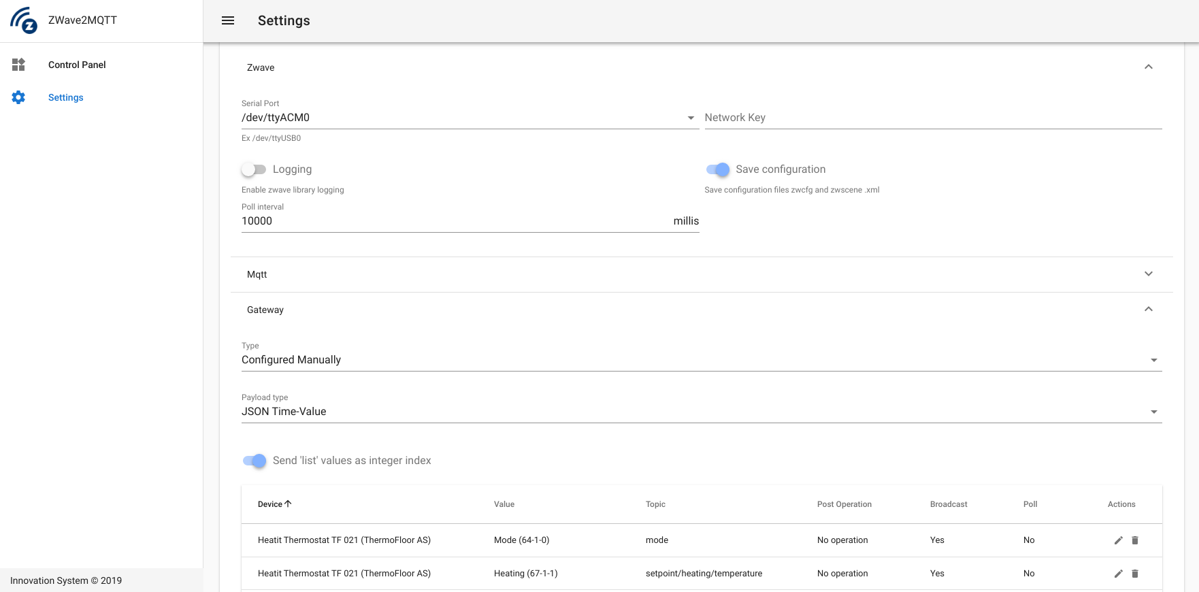Viewport: 1199px width, 592px height.
Task: Click the Post Operation column header
Action: 844,504
